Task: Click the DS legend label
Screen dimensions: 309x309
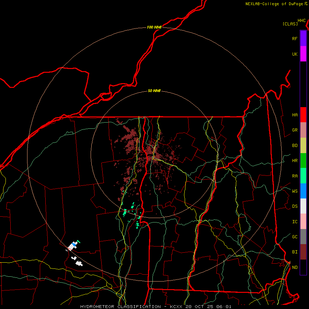Action: [x=295, y=206]
